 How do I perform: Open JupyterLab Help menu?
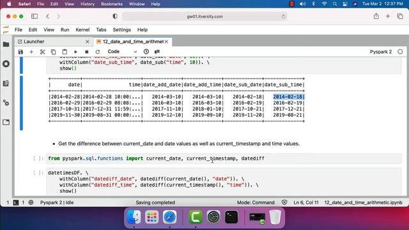[x=143, y=30]
